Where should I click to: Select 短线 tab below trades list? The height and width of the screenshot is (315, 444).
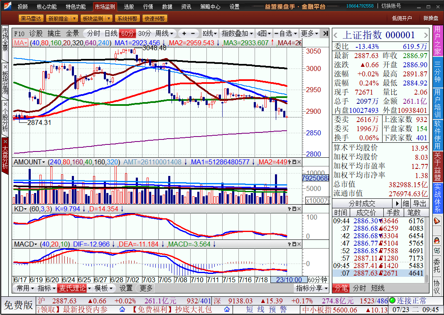click(x=378, y=288)
